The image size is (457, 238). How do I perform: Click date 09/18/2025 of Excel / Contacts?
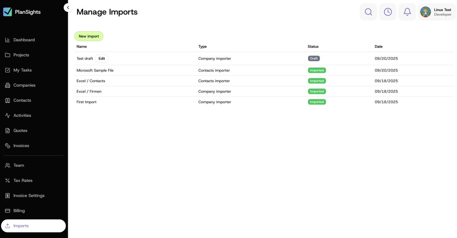click(x=386, y=81)
